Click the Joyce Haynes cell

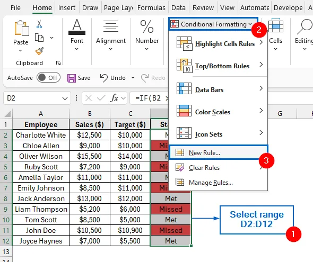pyautogui.click(x=41, y=241)
